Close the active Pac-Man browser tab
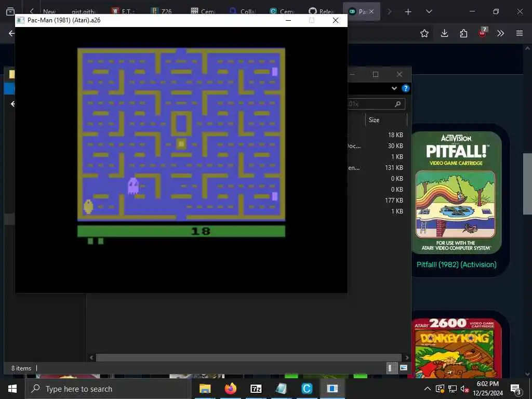 coord(371,11)
